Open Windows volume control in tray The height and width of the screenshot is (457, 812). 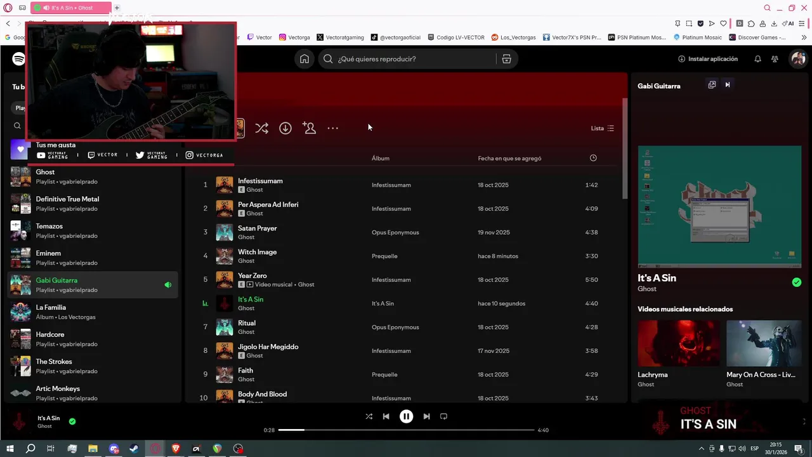click(742, 449)
